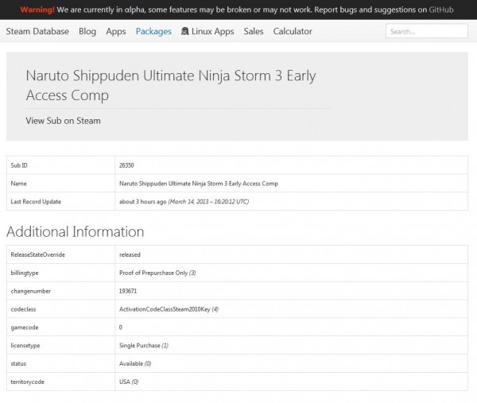This screenshot has height=403, width=477.
Task: Select the released value
Action: 130,254
